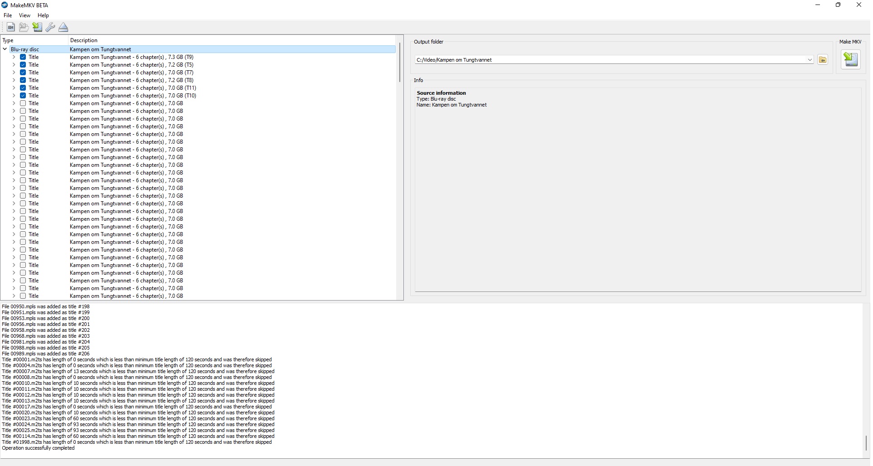The image size is (873, 466).
Task: Expand the T5 title row
Action: 14,65
